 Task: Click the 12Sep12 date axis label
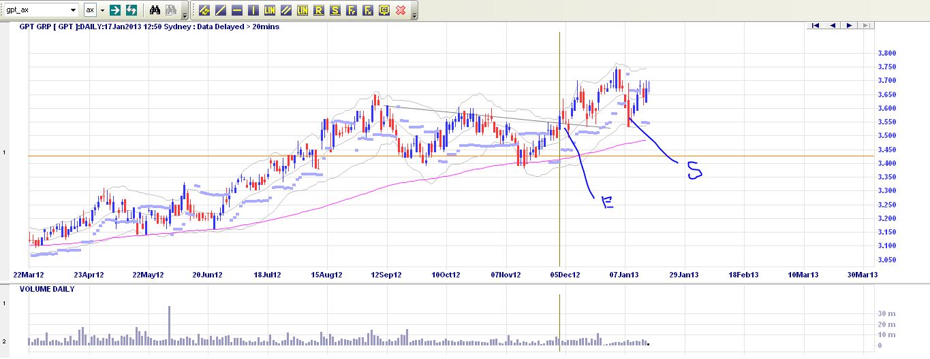[x=387, y=275]
